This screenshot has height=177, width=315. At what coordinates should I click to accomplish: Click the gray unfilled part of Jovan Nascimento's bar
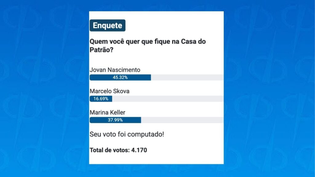click(x=187, y=77)
